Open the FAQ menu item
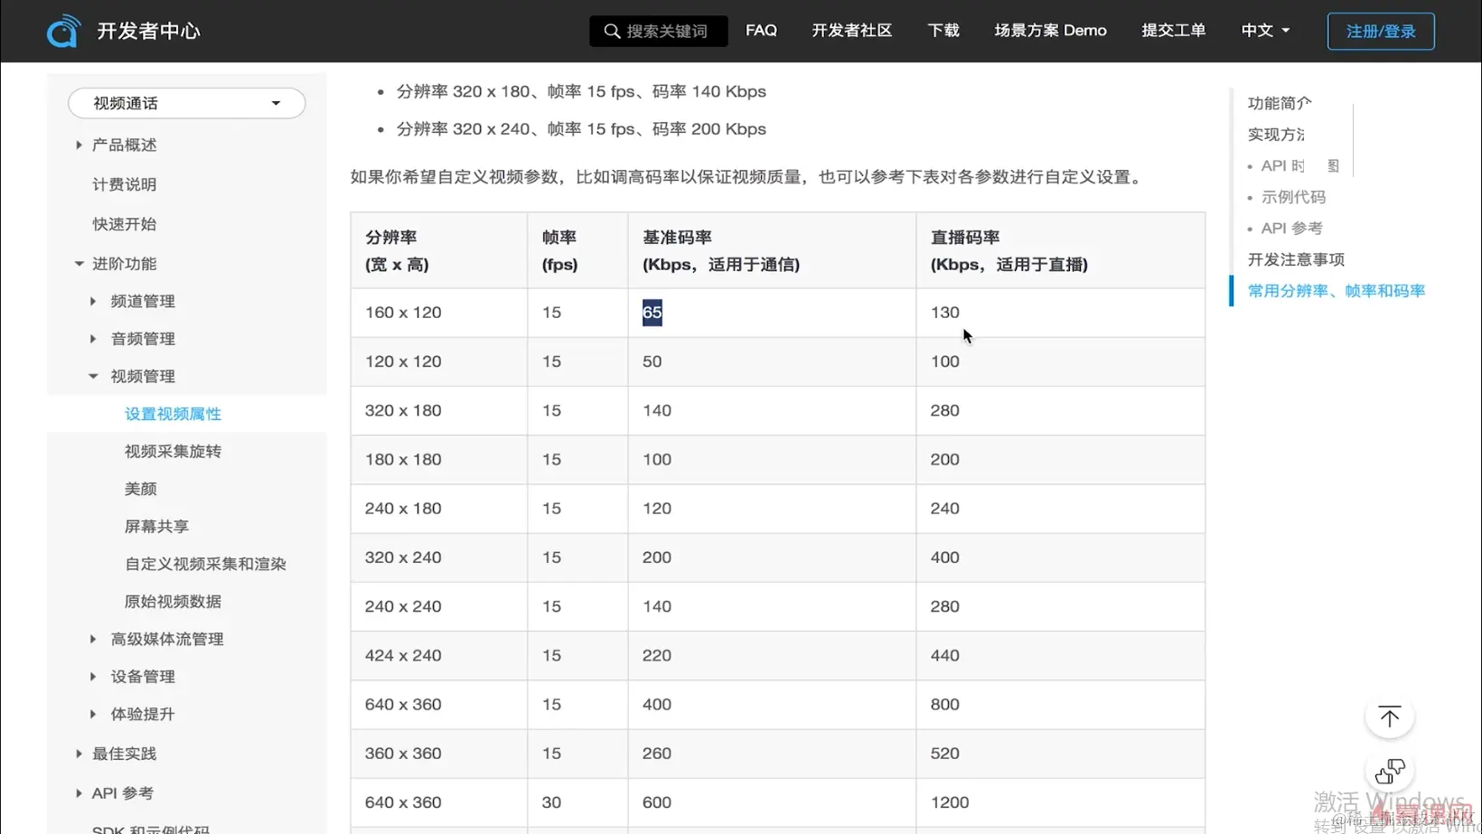Screen dimensions: 1482x834 (x=761, y=30)
